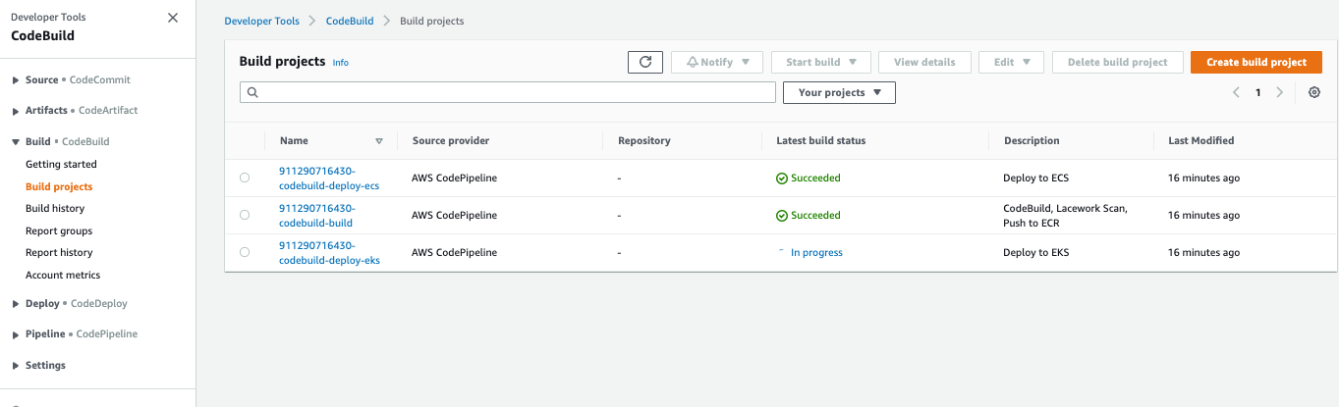Image resolution: width=1339 pixels, height=407 pixels.
Task: Close the Developer Tools side panel
Action: pos(173,18)
